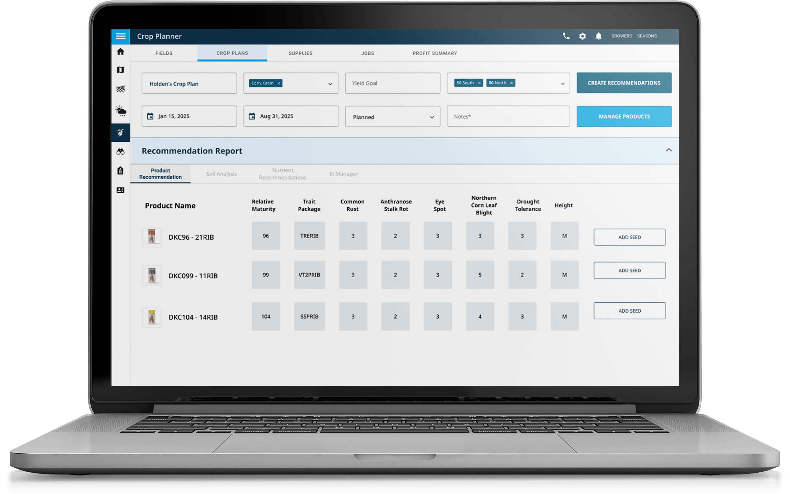Screen dimensions: 790x494
Task: Click Create Recommendations button
Action: pyautogui.click(x=624, y=83)
